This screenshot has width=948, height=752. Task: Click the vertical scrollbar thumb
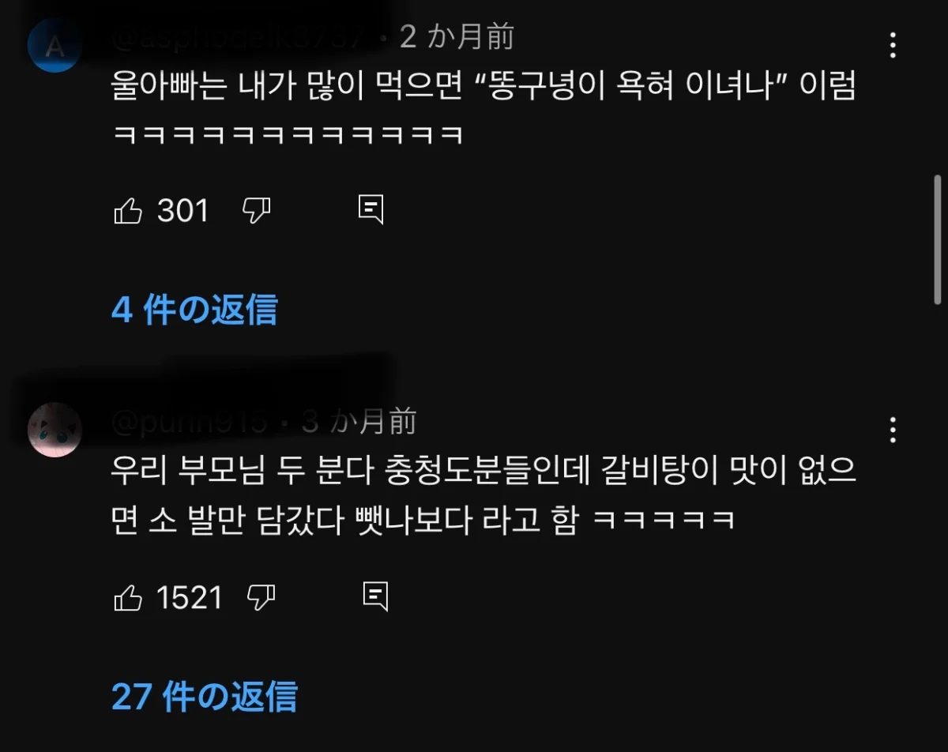click(939, 239)
